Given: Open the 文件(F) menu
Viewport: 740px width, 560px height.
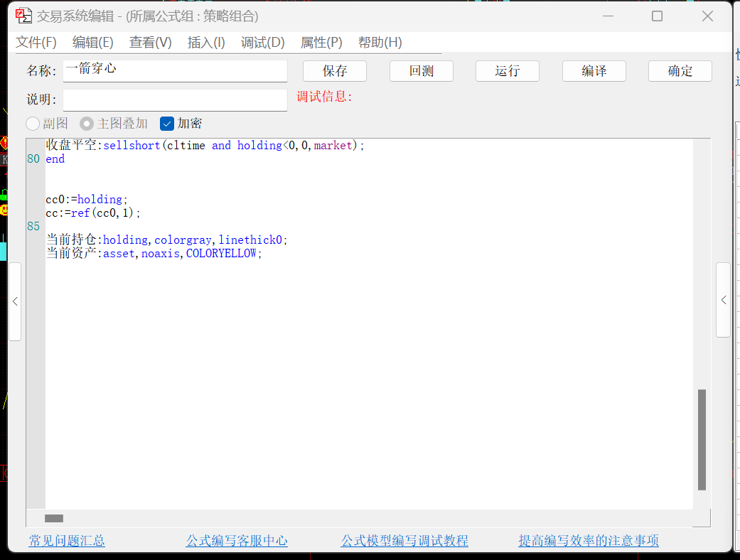Looking at the screenshot, I should (x=36, y=43).
